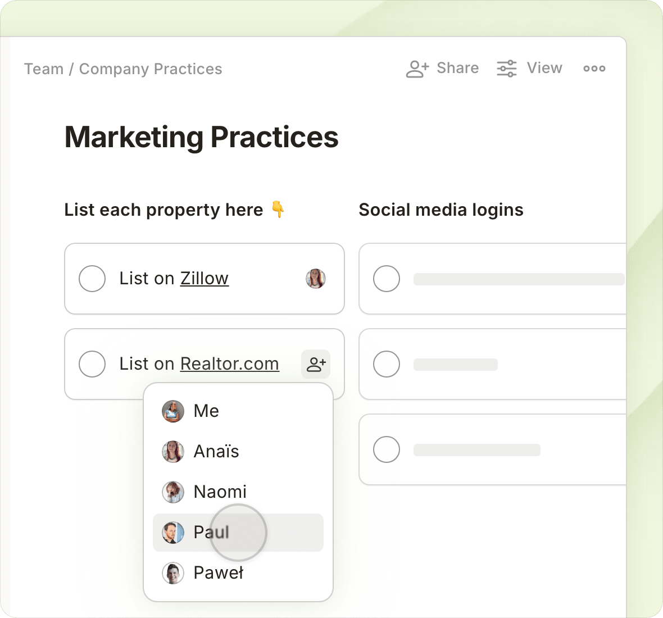Image resolution: width=663 pixels, height=618 pixels.
Task: Mark List on Realtor.com as complete
Action: click(92, 364)
